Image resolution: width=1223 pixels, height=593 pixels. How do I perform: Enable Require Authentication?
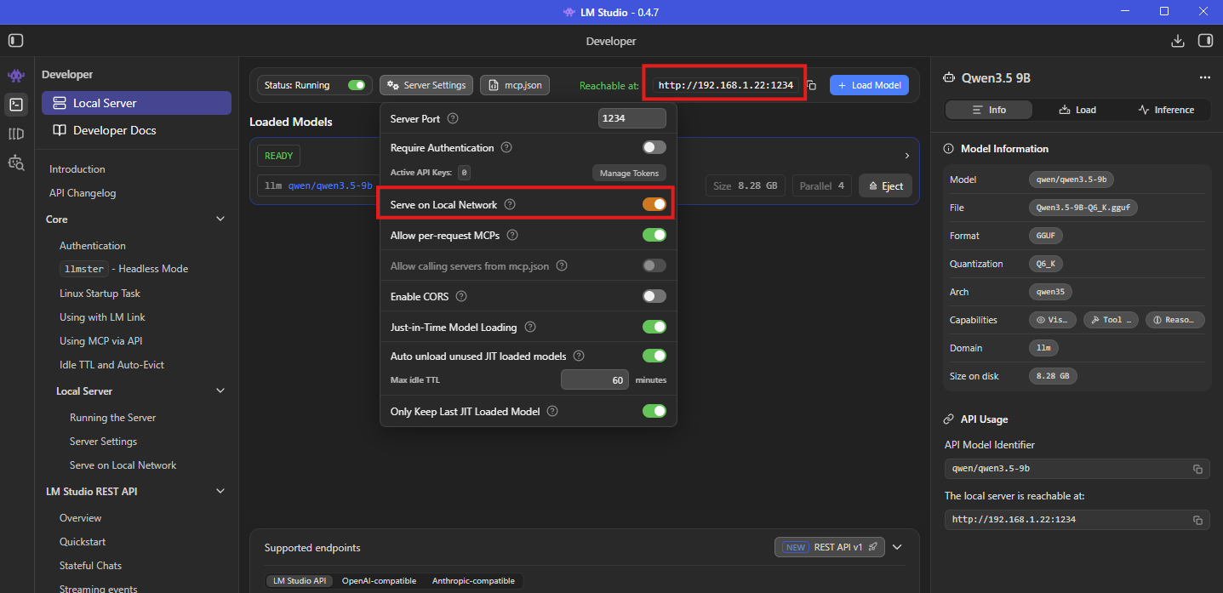(654, 148)
